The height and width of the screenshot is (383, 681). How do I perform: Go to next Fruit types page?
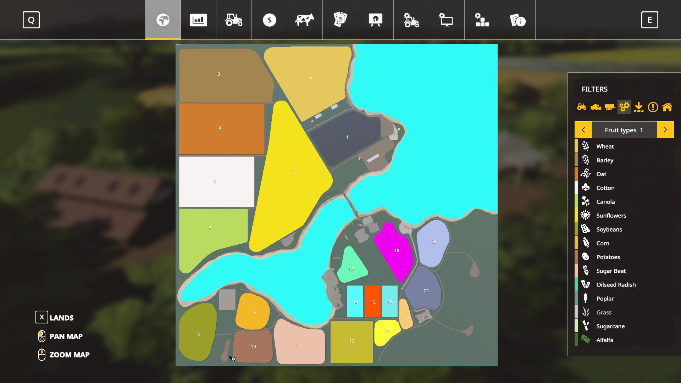[x=665, y=130]
